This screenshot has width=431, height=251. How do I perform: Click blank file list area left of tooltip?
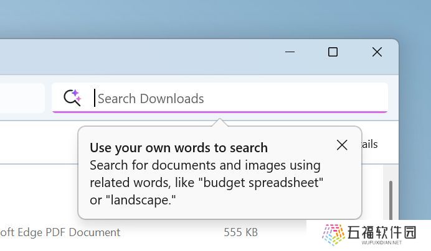pos(39,192)
